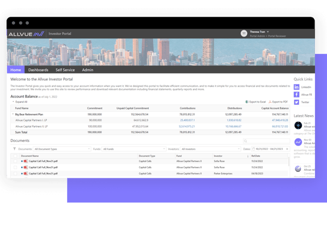327x234 pixels.
Task: Sort by the Document Name column header
Action: [x=30, y=156]
